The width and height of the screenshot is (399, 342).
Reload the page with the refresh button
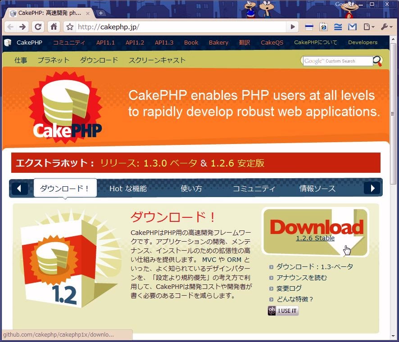tap(38, 27)
